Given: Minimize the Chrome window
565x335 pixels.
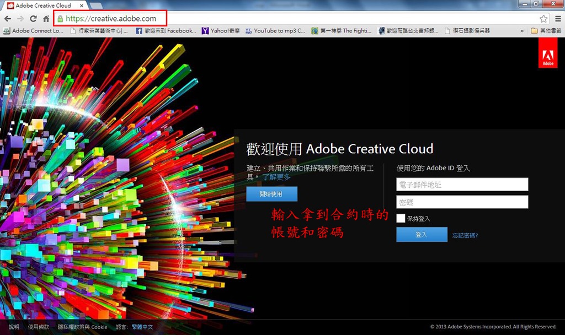Looking at the screenshot, I should pos(525,4).
